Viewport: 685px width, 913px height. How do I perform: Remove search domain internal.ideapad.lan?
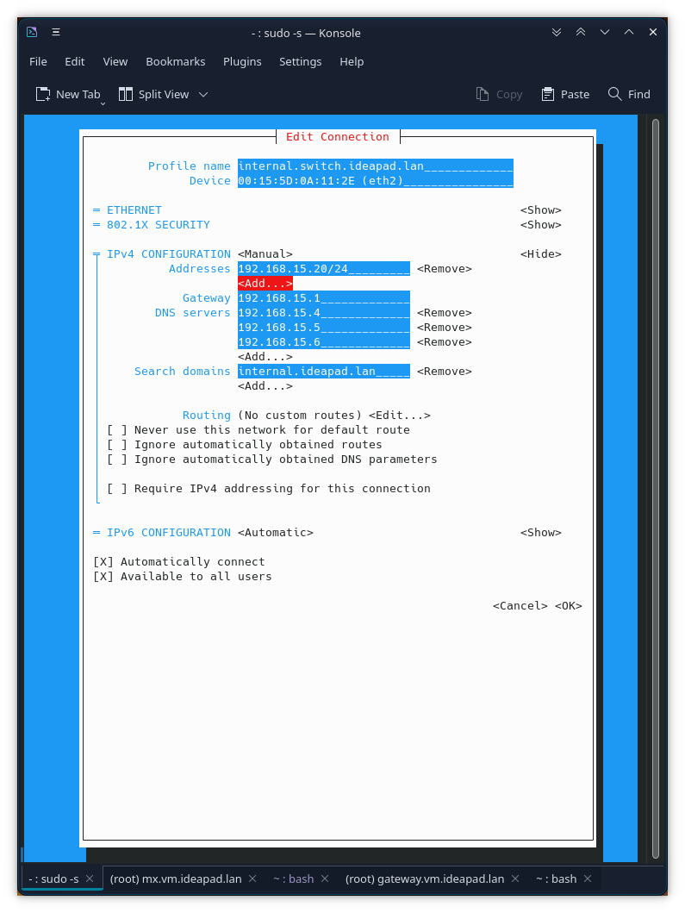[x=444, y=372]
